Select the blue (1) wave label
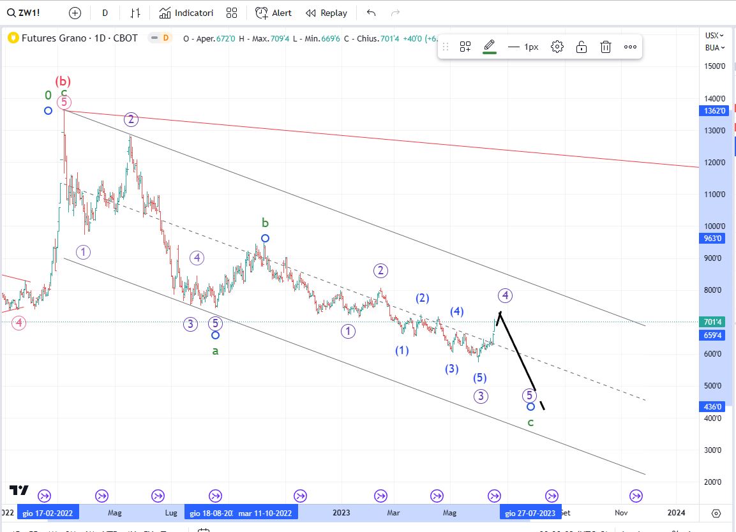The width and height of the screenshot is (736, 532). (402, 350)
